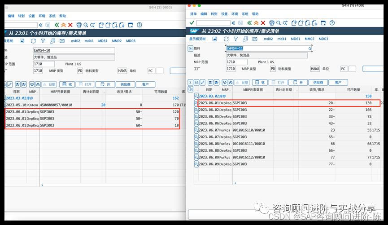
Task: Go to first page in the 23:02 window
Action: 294,23
